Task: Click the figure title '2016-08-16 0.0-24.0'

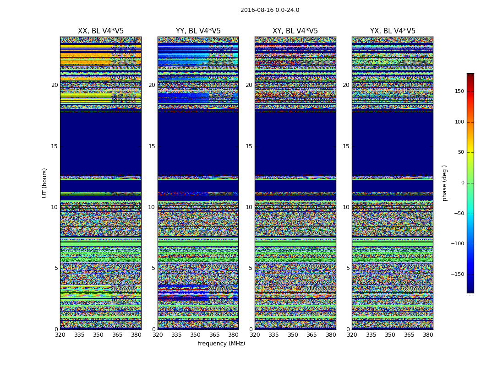Action: pos(270,10)
